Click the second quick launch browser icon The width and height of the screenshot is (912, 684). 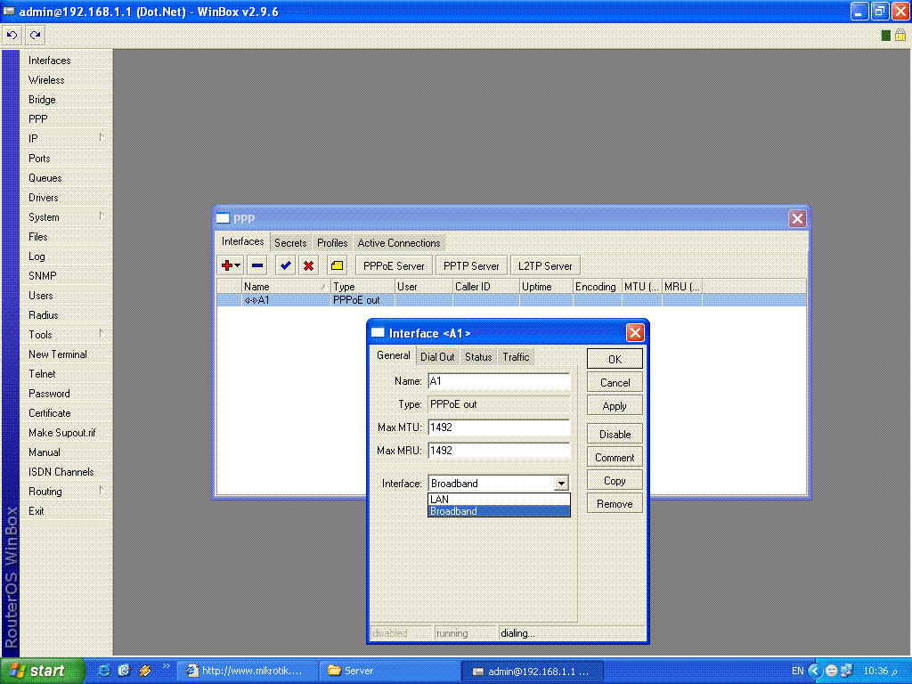124,671
